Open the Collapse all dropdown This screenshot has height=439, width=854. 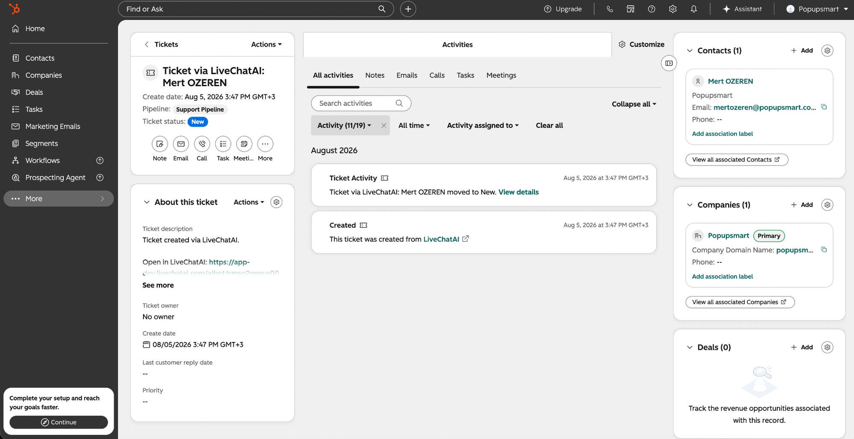[x=634, y=104]
